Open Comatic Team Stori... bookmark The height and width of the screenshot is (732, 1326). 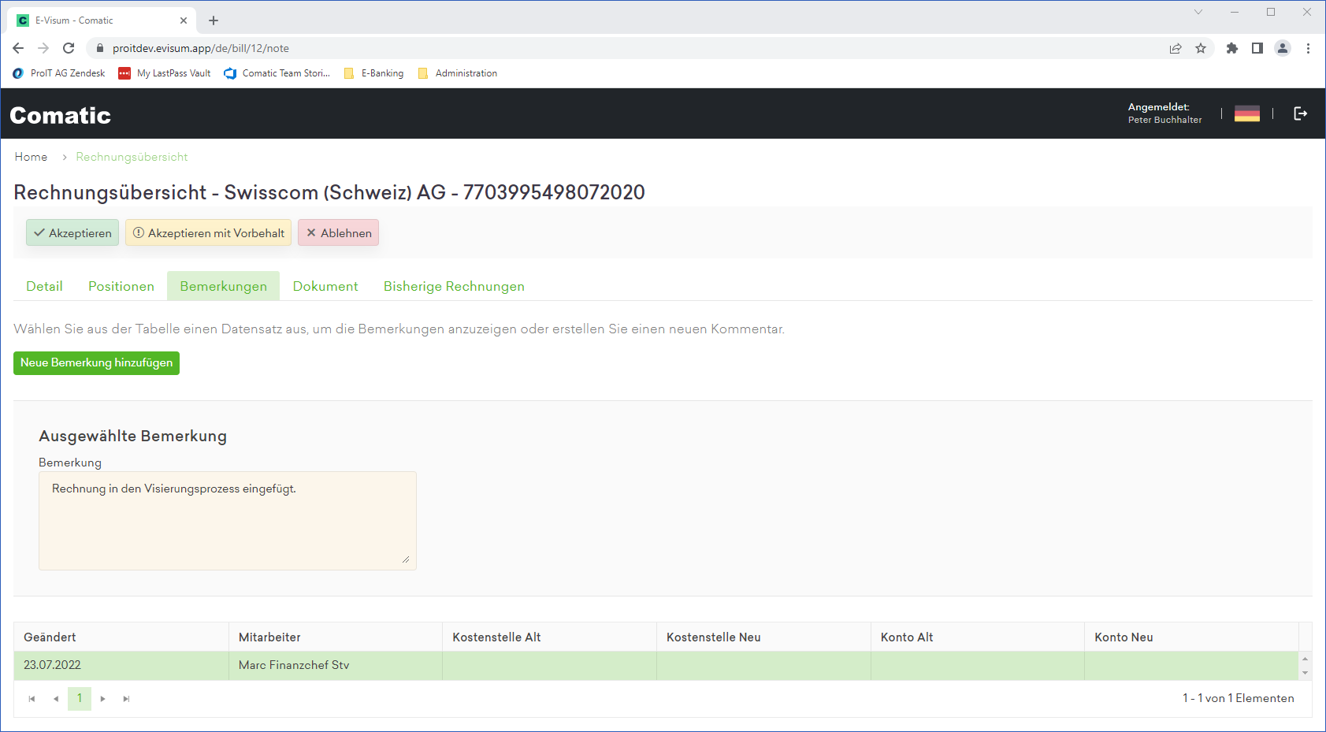pyautogui.click(x=277, y=73)
